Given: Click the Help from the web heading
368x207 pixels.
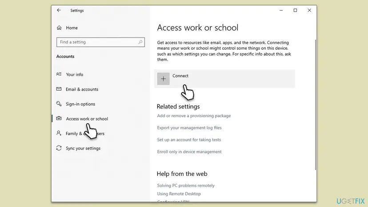Looking at the screenshot, I should coord(182,174).
